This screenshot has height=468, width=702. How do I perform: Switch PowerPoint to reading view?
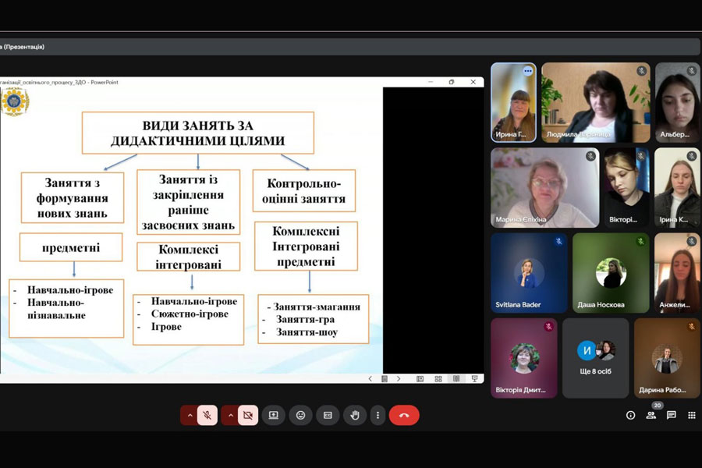pos(456,378)
